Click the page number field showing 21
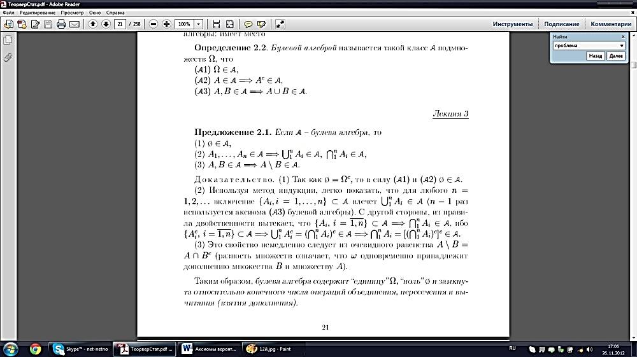Image resolution: width=637 pixels, height=357 pixels. click(120, 24)
